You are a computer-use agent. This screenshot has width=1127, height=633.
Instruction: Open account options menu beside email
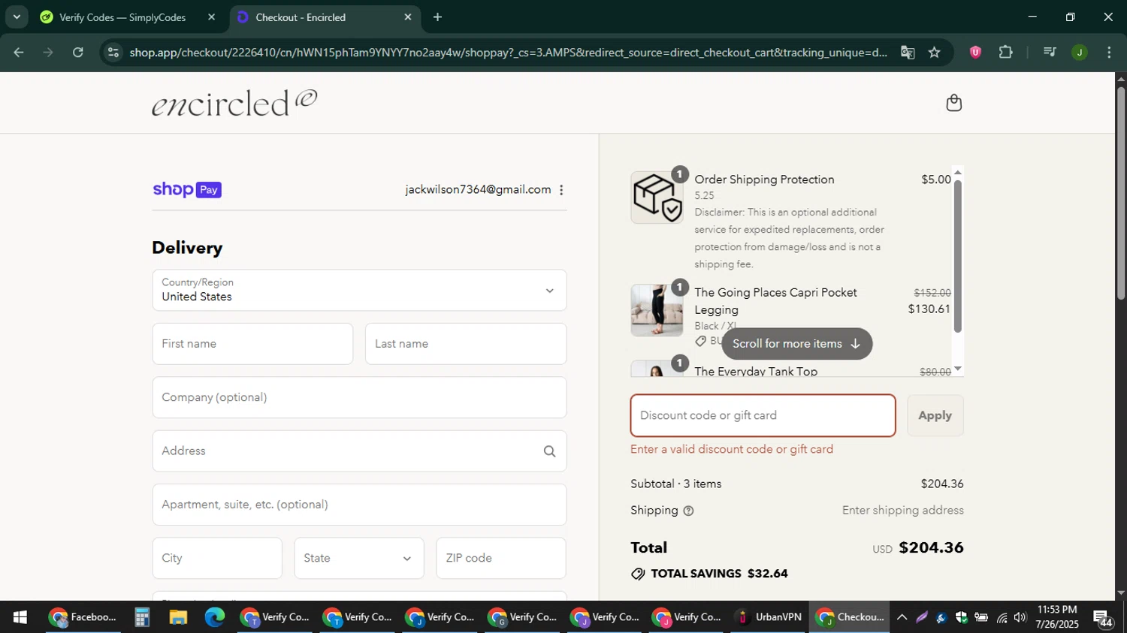tap(561, 190)
